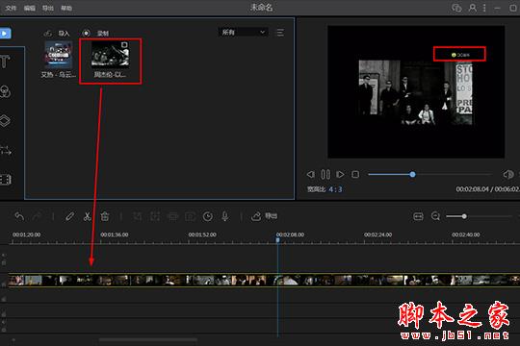The height and width of the screenshot is (346, 520).
Task: Click the trash Delete tool
Action: click(x=105, y=216)
